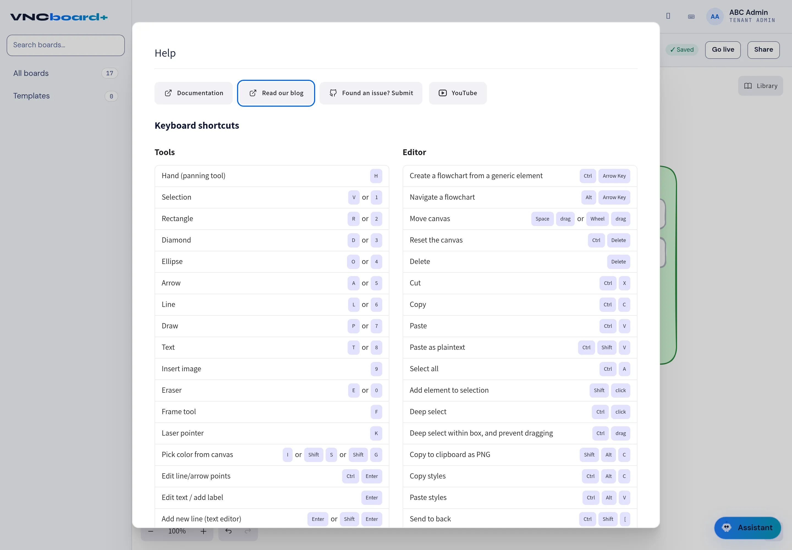Reset zoom via the 100% label
792x550 pixels.
click(177, 531)
